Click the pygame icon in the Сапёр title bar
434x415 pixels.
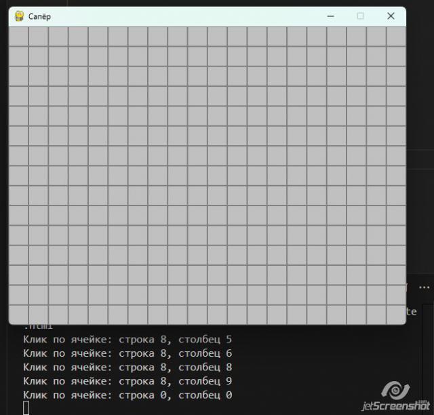click(x=19, y=16)
